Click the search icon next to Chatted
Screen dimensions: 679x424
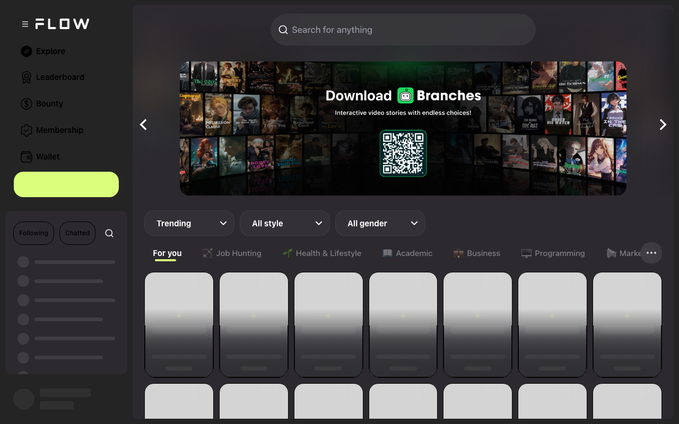109,233
